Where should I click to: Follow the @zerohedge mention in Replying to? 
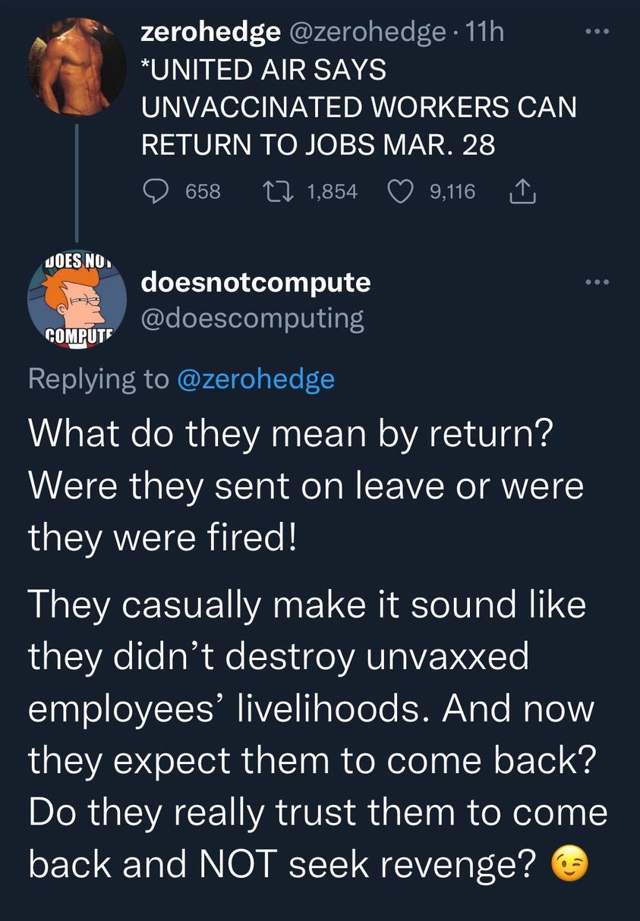255,378
